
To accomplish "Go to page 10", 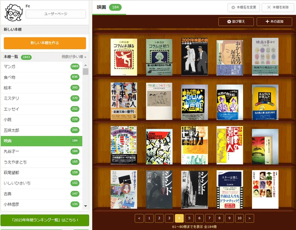I will pyautogui.click(x=239, y=218).
